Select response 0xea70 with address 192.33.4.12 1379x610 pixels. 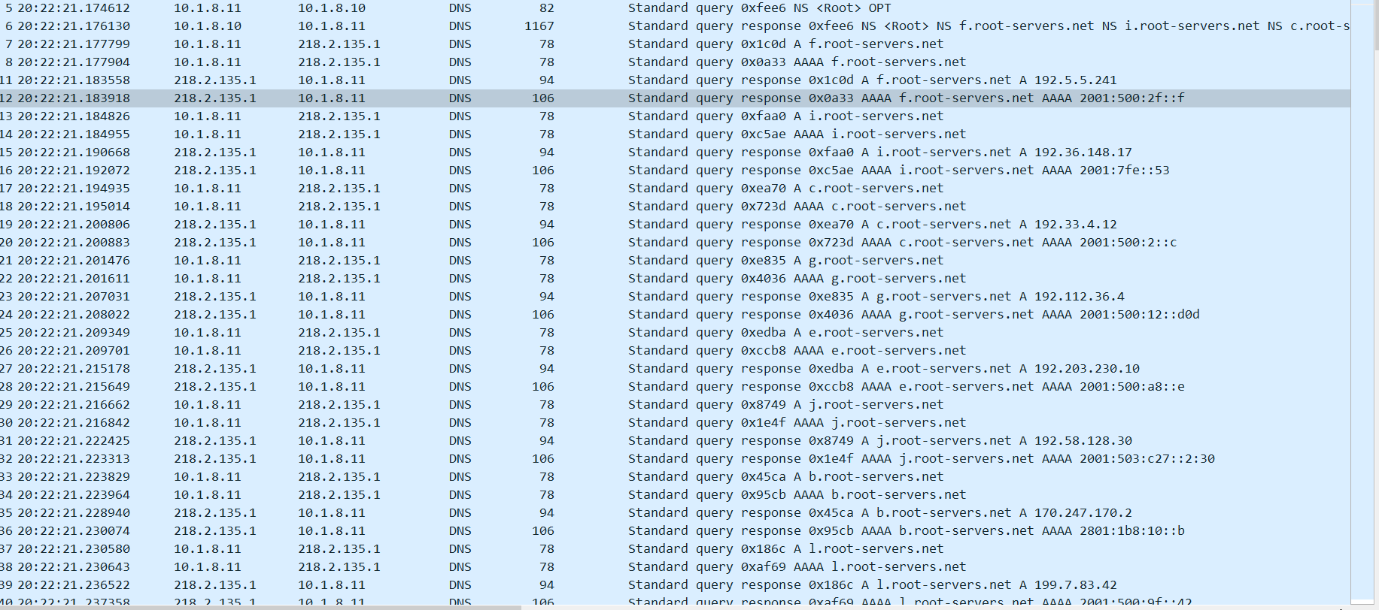point(675,225)
